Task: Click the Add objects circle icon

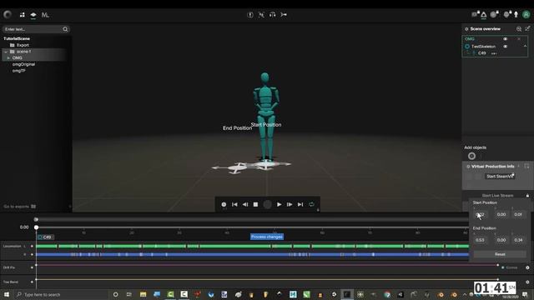Action: coord(471,156)
